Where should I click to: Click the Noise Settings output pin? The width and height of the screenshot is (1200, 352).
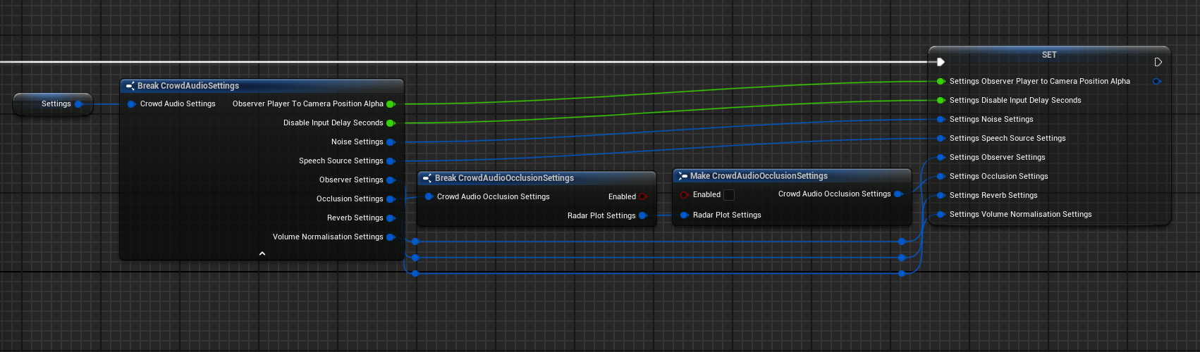click(x=391, y=142)
